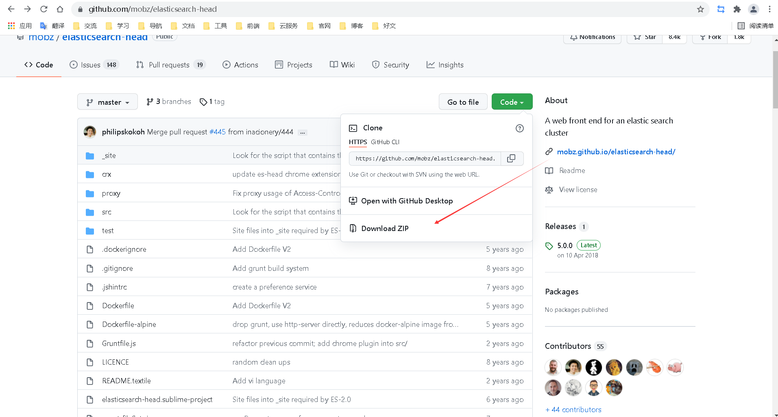Viewport: 778px width, 417px height.
Task: Click the Fork button
Action: pos(710,37)
